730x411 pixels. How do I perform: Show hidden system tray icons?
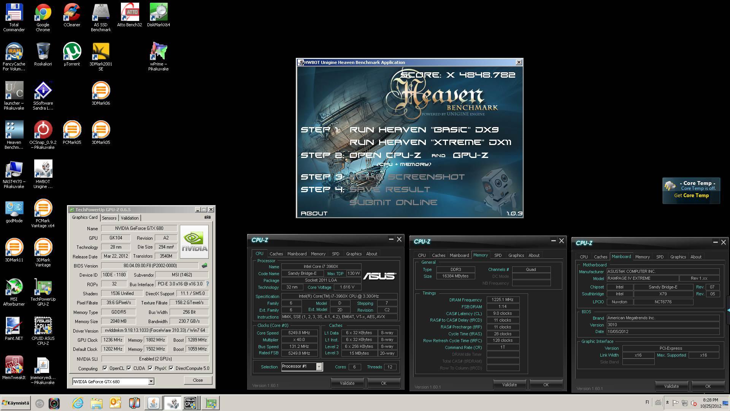[667, 403]
